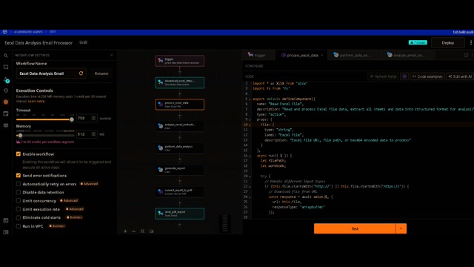Check Eliminate cold starts
The image size is (474, 267).
click(19, 217)
